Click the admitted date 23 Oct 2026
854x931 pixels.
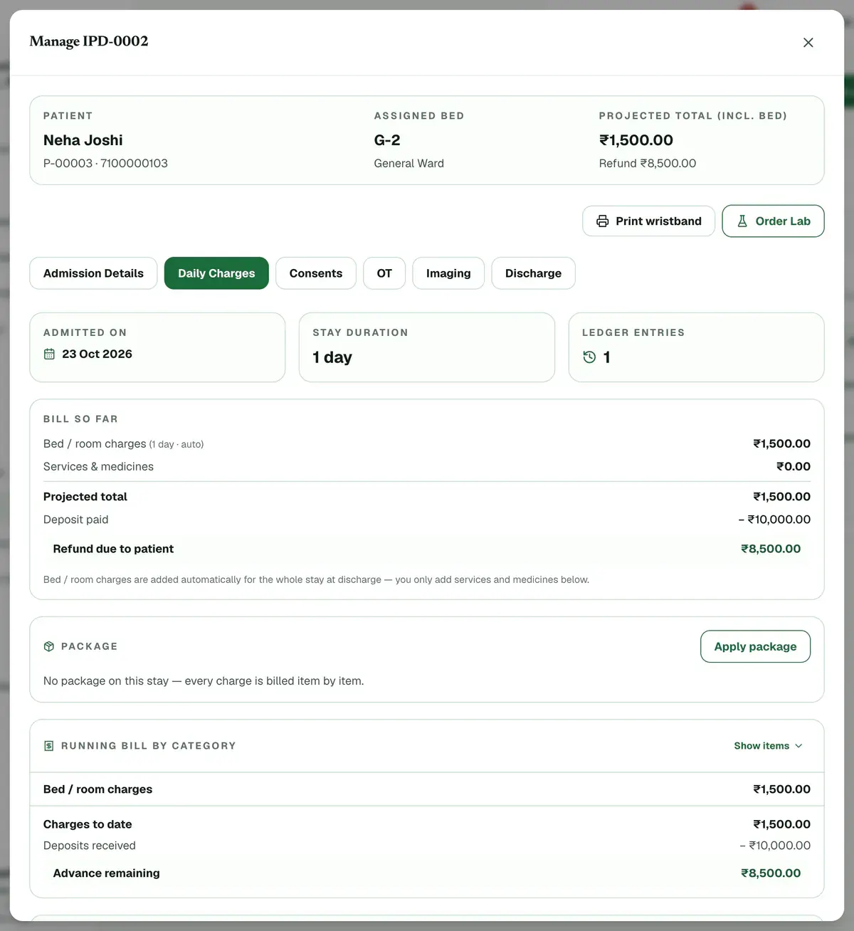97,354
